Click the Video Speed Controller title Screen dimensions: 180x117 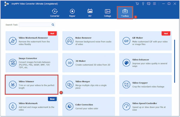145,103
